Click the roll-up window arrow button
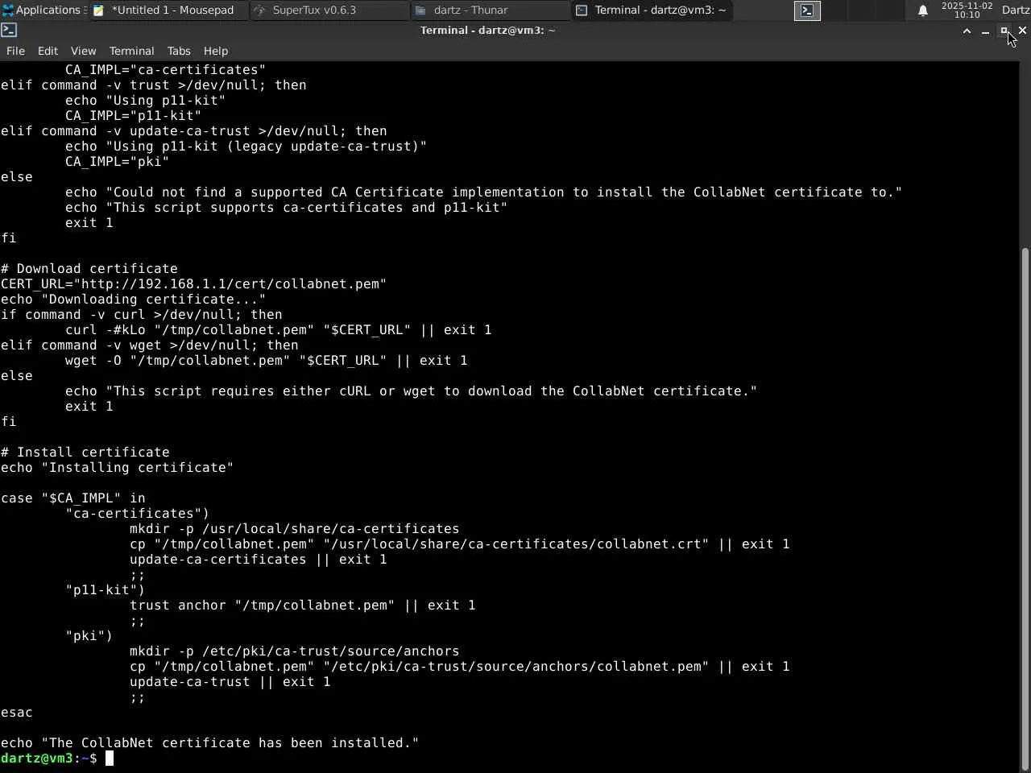1031x773 pixels. point(967,31)
